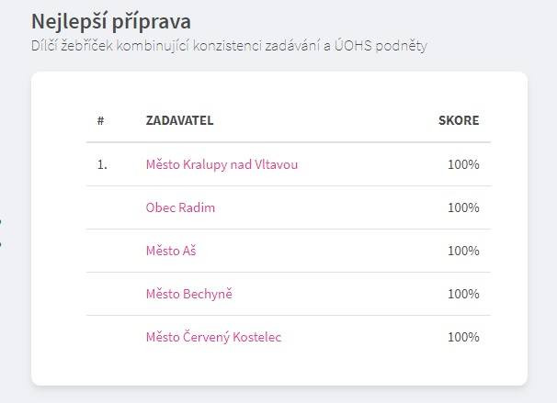Click the 100% score for Město Bechyně
Image resolution: width=557 pixels, height=403 pixels.
click(x=463, y=294)
